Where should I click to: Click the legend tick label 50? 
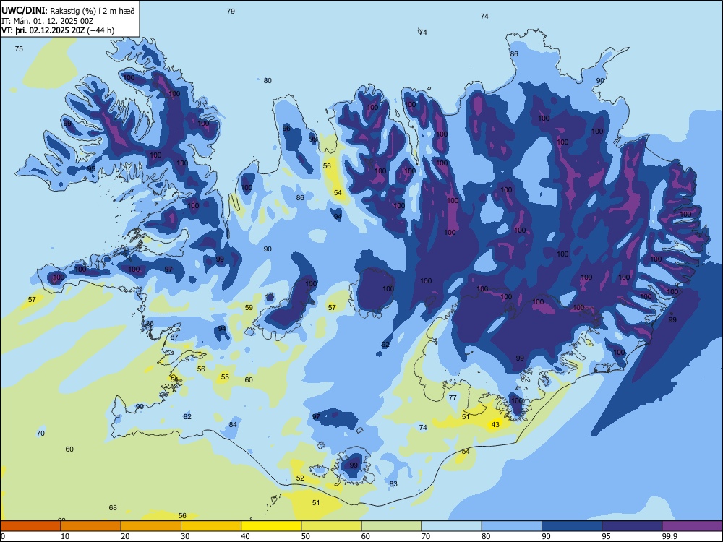[x=306, y=536]
